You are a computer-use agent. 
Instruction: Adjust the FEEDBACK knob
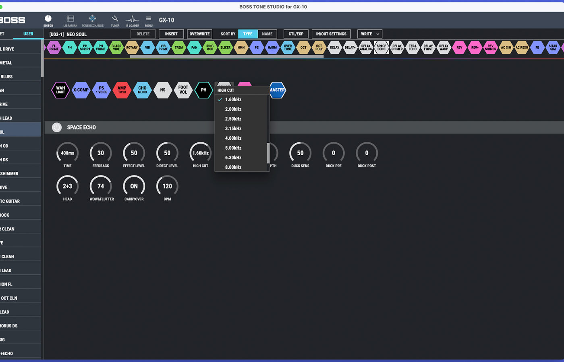[x=101, y=153]
